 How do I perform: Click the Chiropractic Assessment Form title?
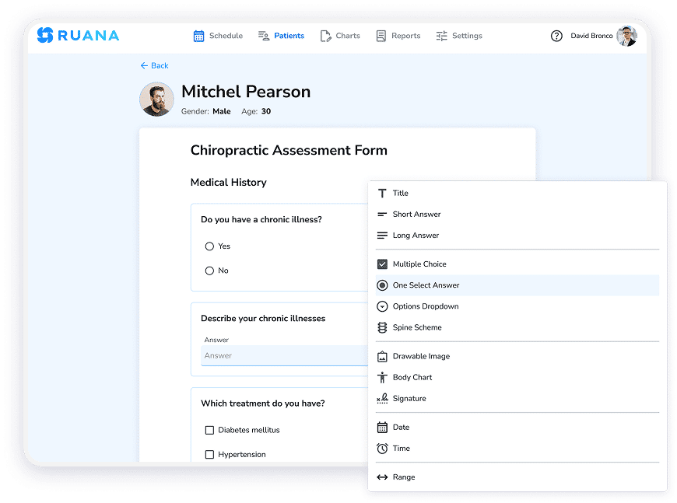coord(289,150)
